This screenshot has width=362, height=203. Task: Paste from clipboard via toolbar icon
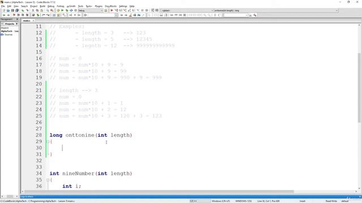pos(41,10)
